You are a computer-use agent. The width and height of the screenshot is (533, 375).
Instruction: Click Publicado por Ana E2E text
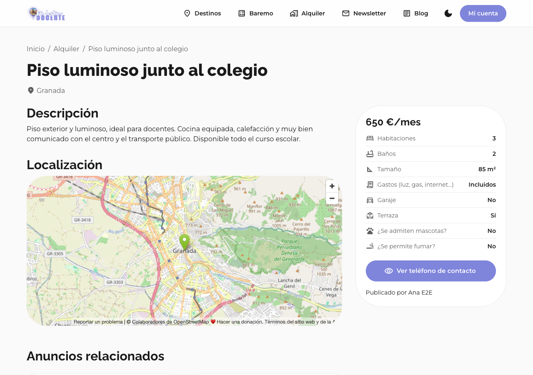coord(399,292)
